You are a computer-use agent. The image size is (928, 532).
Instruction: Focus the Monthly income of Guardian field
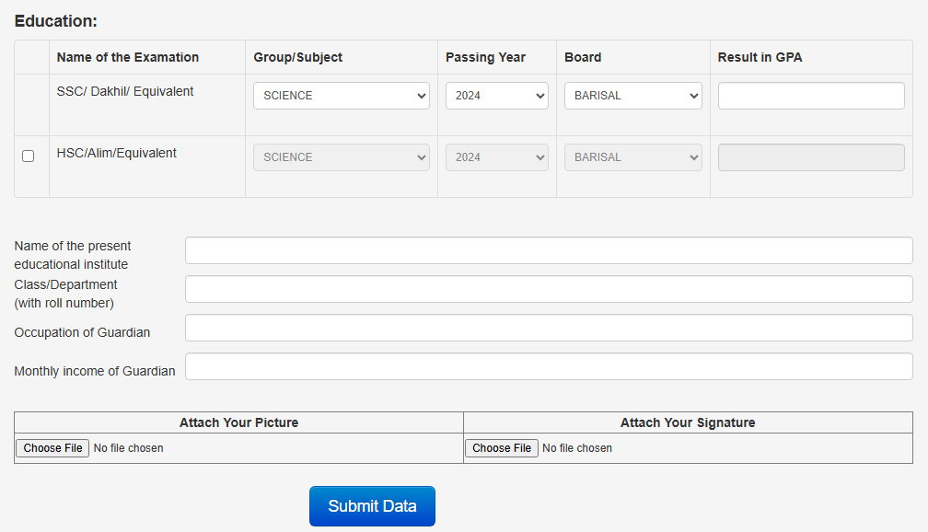click(x=549, y=366)
